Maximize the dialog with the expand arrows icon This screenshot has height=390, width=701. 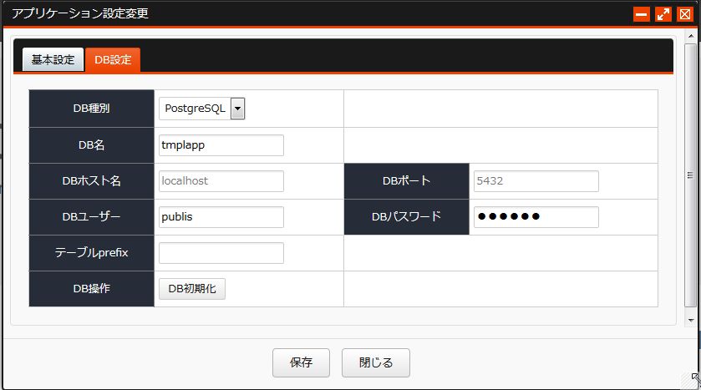663,14
